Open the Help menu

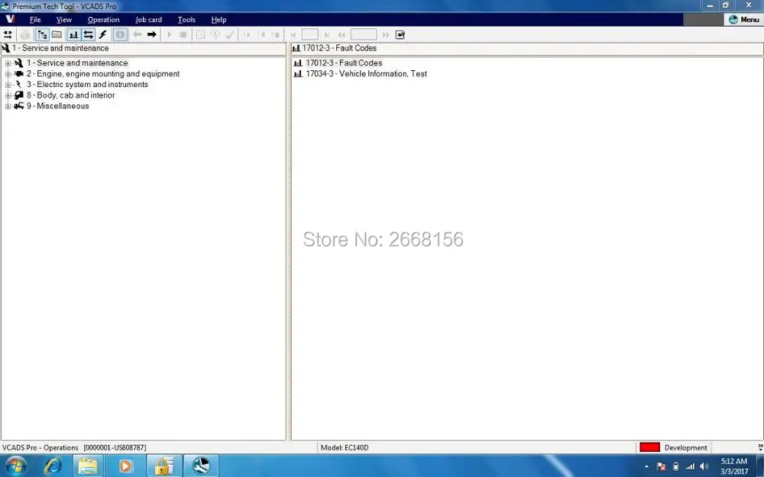point(219,20)
